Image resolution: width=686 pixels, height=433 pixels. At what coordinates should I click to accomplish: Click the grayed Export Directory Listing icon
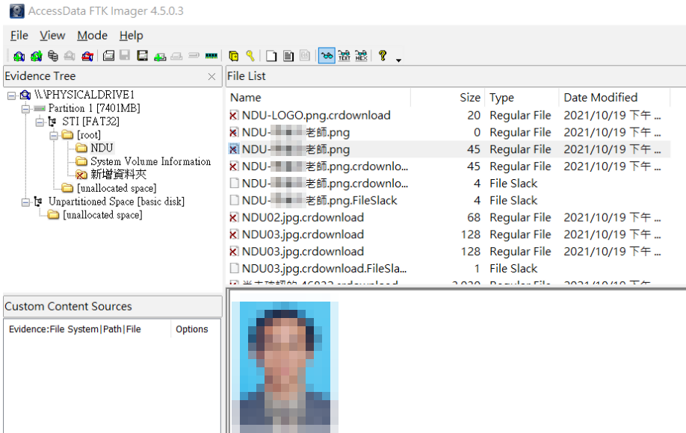pos(305,56)
